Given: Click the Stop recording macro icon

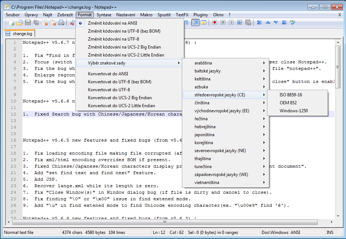Looking at the screenshot, I should pyautogui.click(x=223, y=22).
